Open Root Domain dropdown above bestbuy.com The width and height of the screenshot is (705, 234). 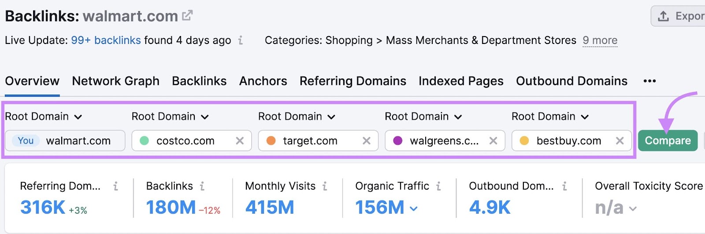click(550, 117)
